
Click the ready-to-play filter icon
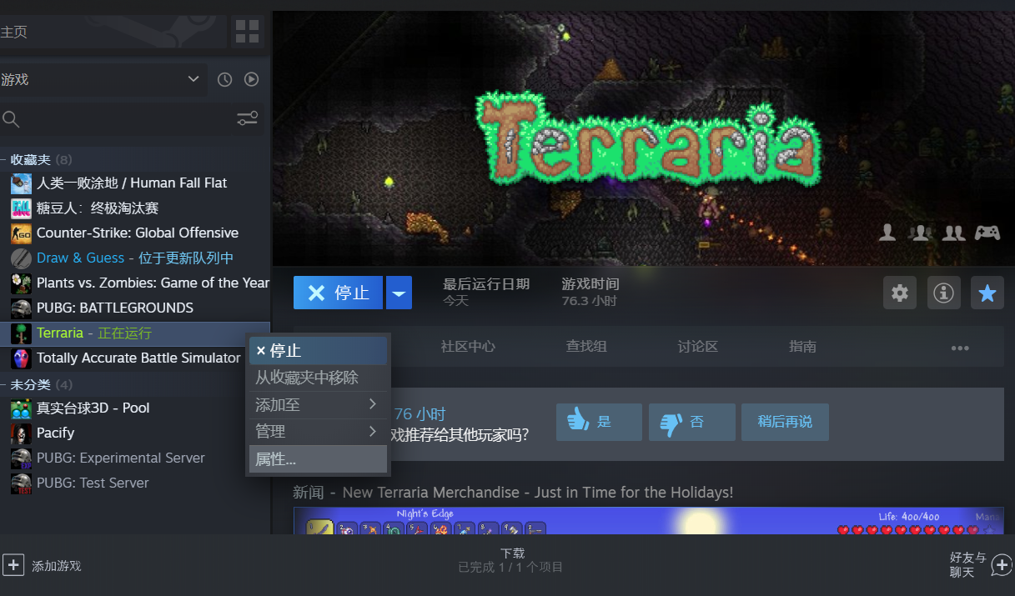pos(251,79)
